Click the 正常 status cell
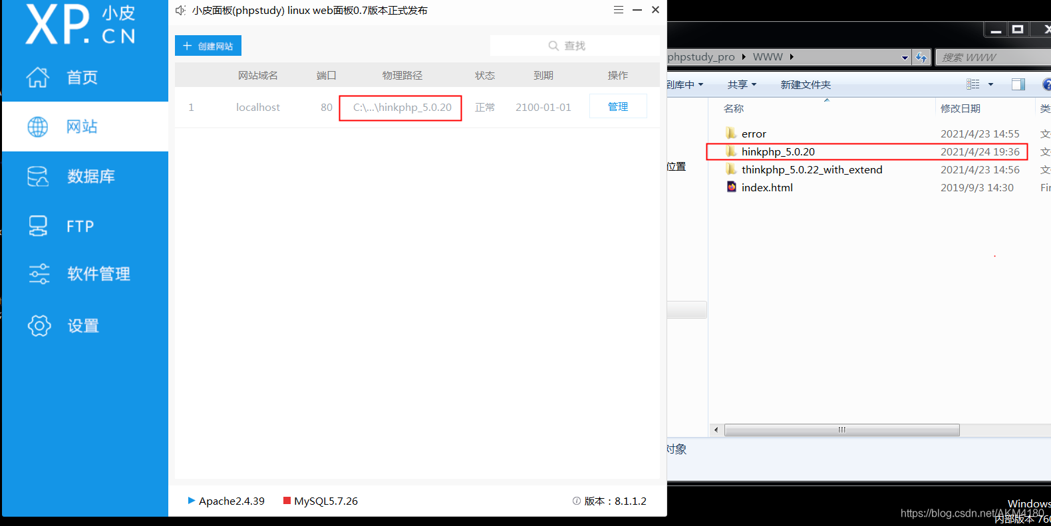Viewport: 1051px width, 526px height. click(485, 107)
